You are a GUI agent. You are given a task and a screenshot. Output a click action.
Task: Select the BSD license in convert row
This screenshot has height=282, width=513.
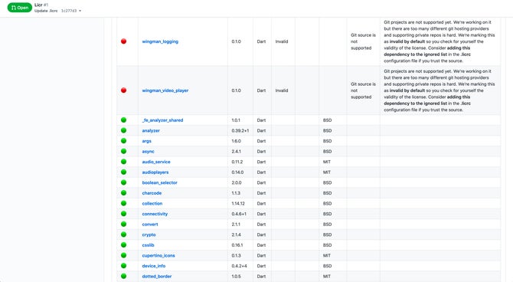327,225
